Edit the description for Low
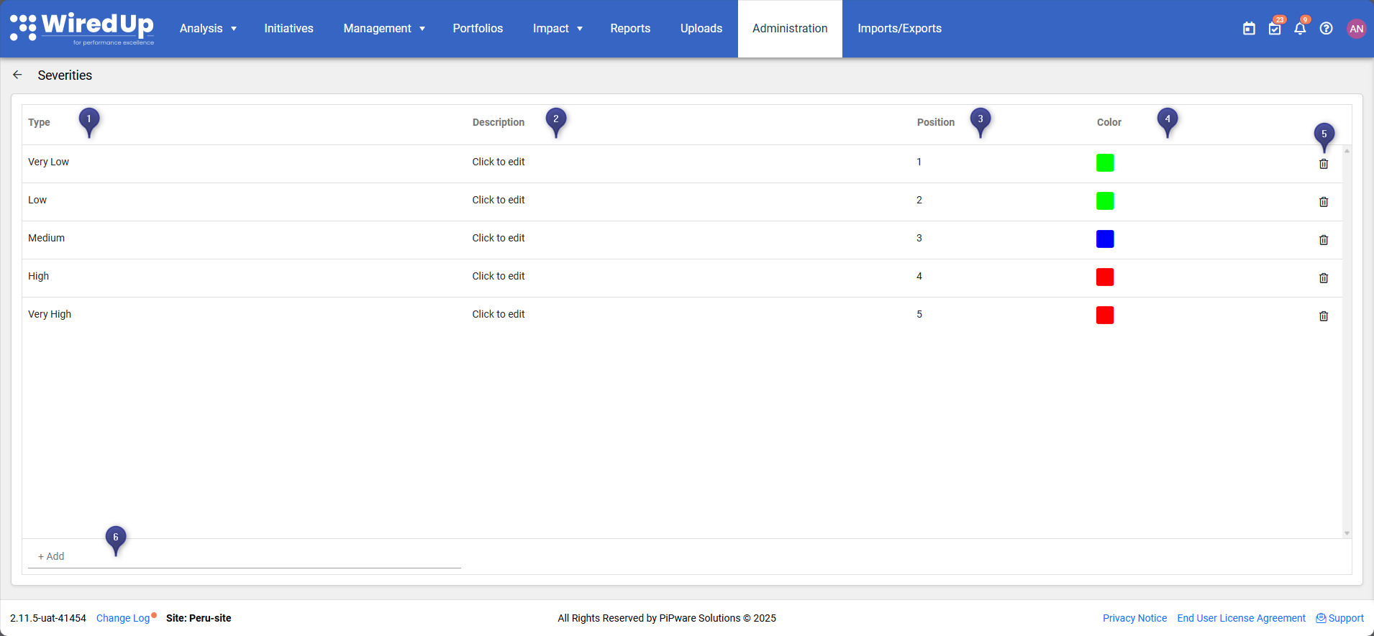This screenshot has width=1374, height=636. (499, 200)
